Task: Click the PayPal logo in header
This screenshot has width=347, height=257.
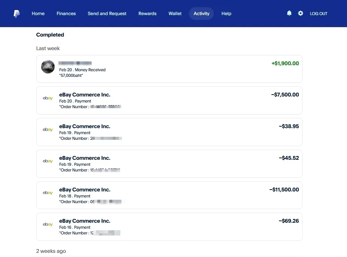Action: (17, 14)
